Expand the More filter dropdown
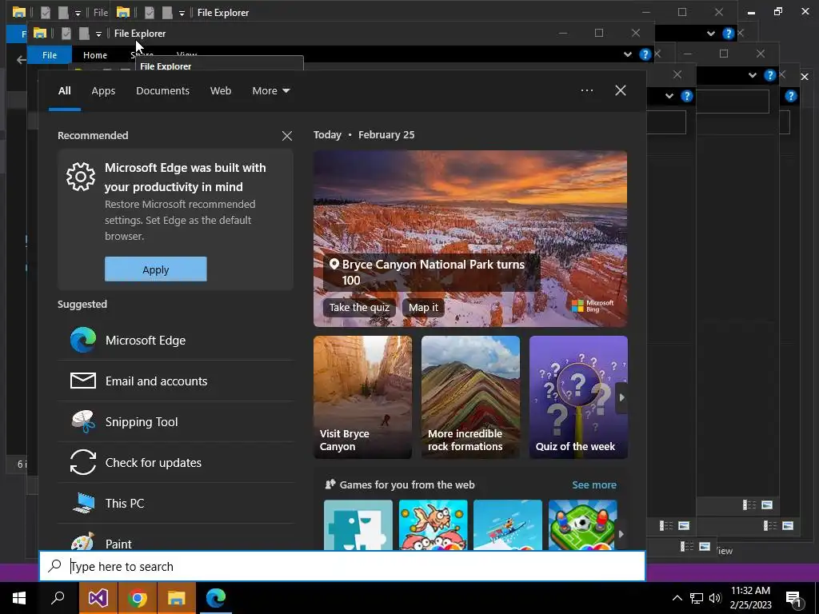The image size is (819, 614). tap(270, 91)
